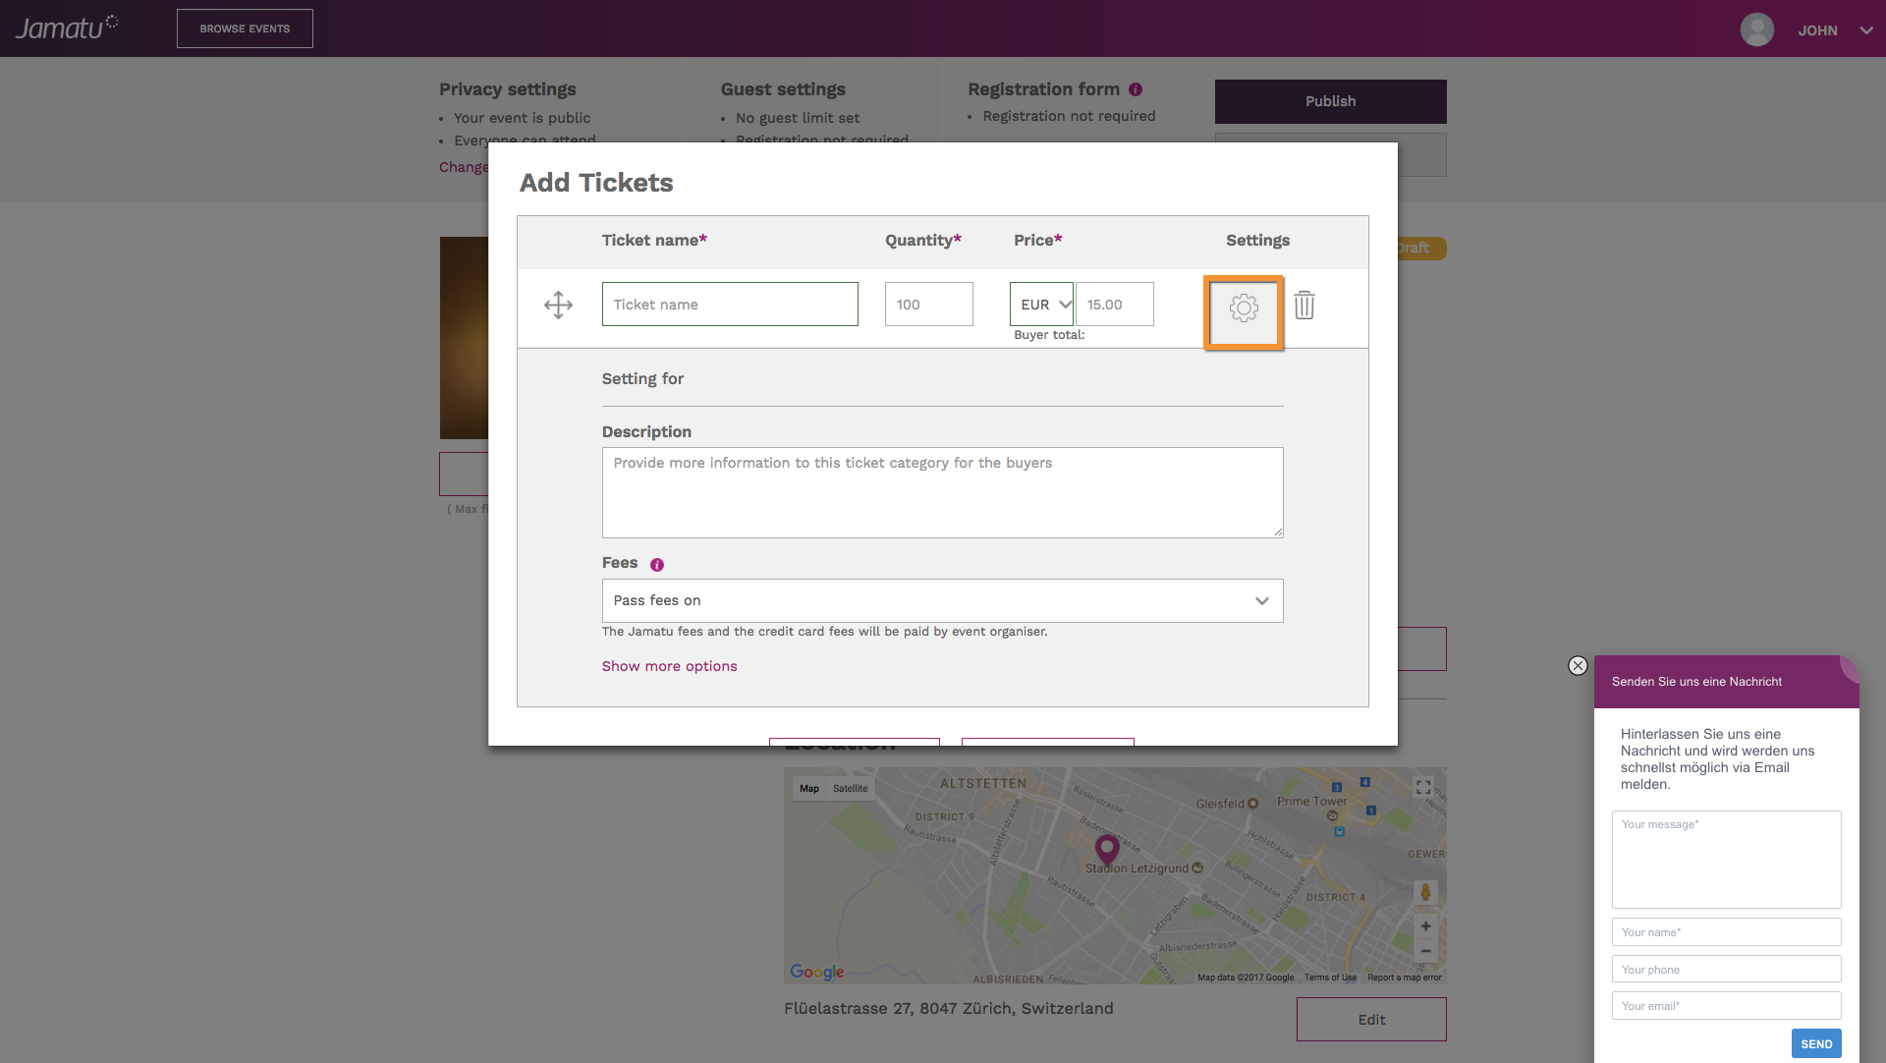Grab the ticket row move handle
This screenshot has width=1886, height=1063.
pyautogui.click(x=558, y=305)
